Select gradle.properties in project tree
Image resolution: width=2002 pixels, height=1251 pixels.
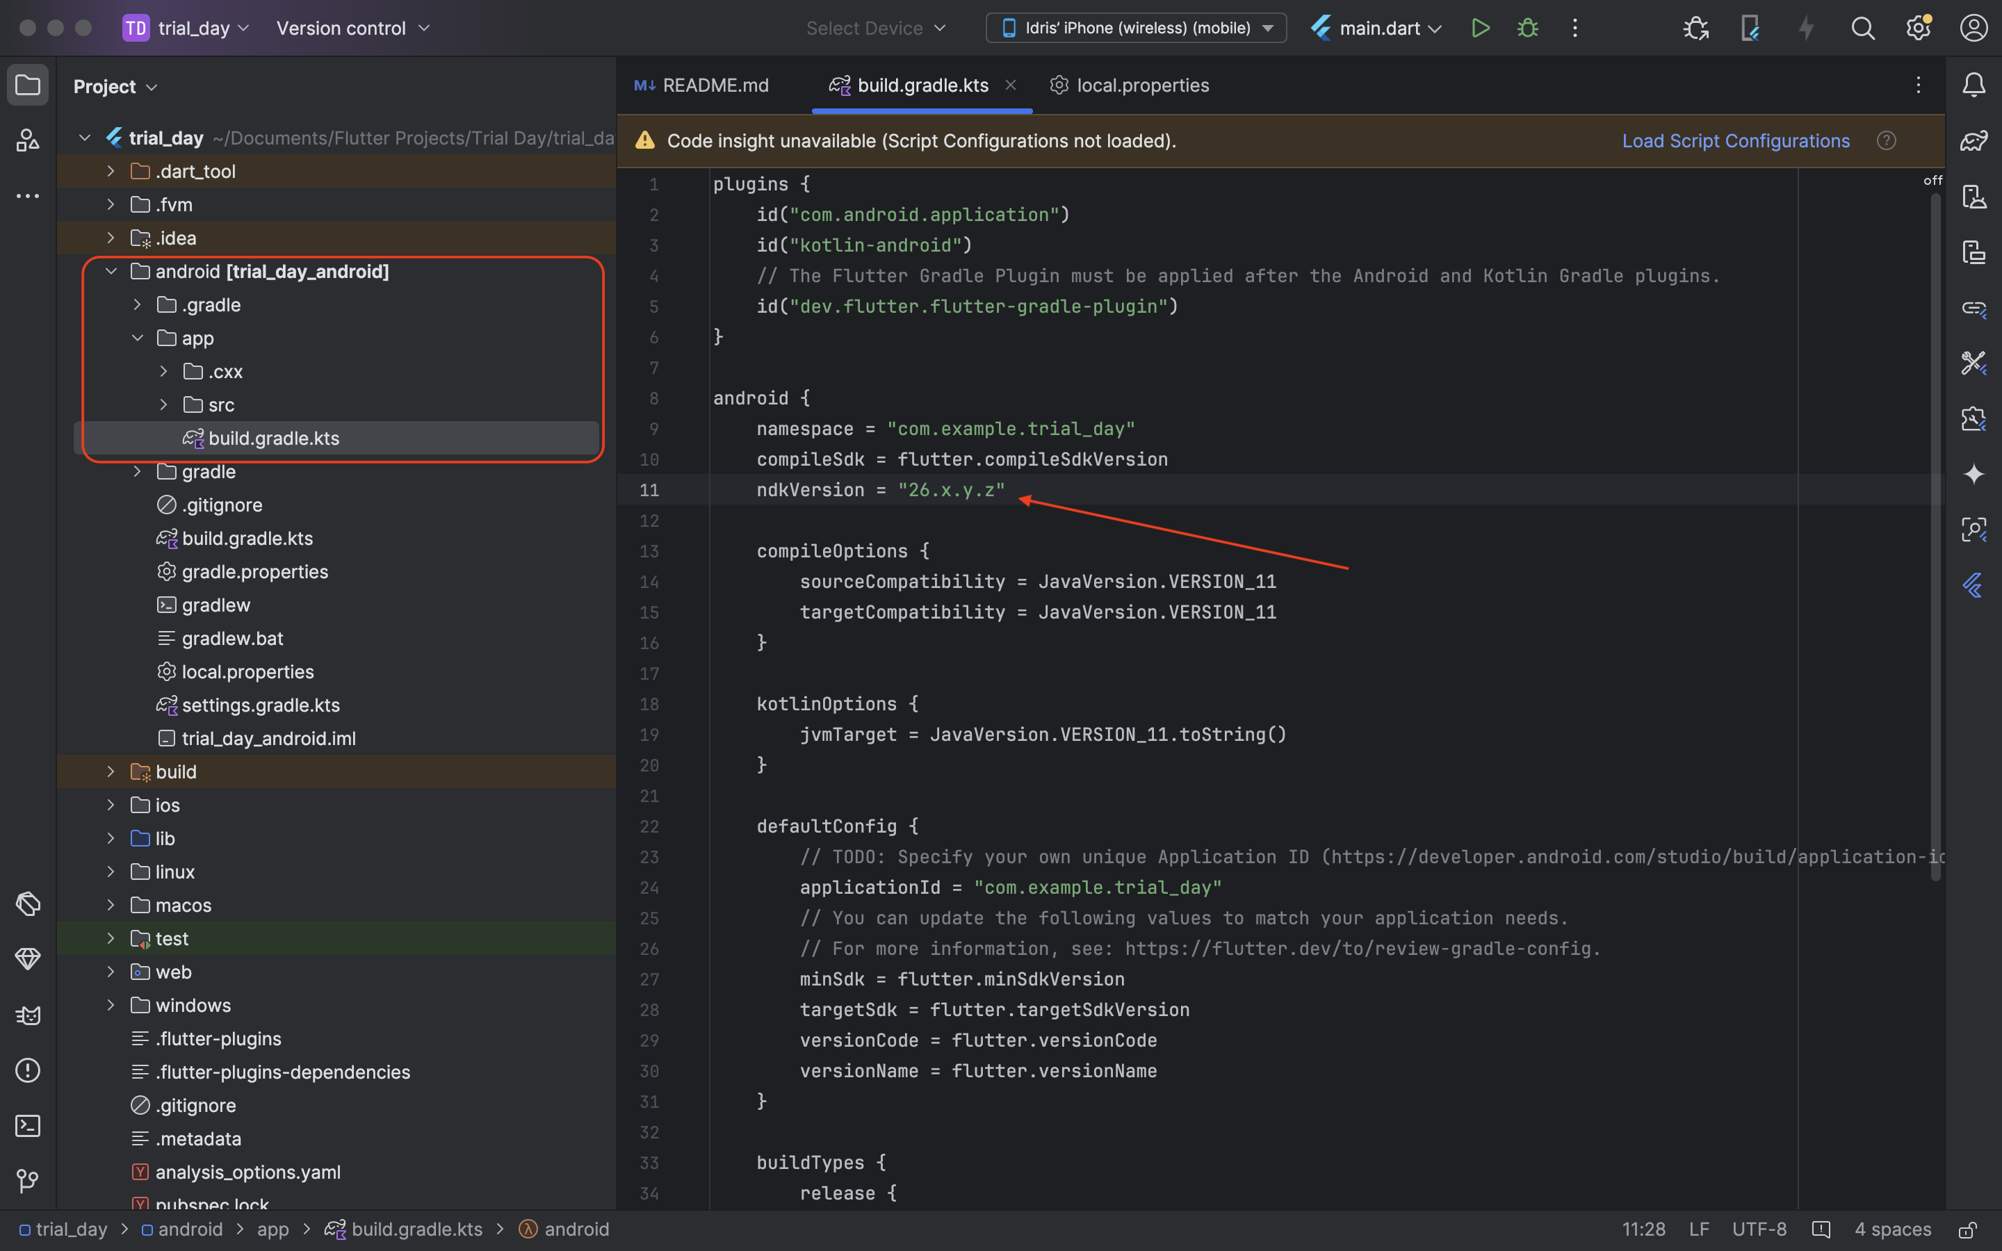click(255, 572)
